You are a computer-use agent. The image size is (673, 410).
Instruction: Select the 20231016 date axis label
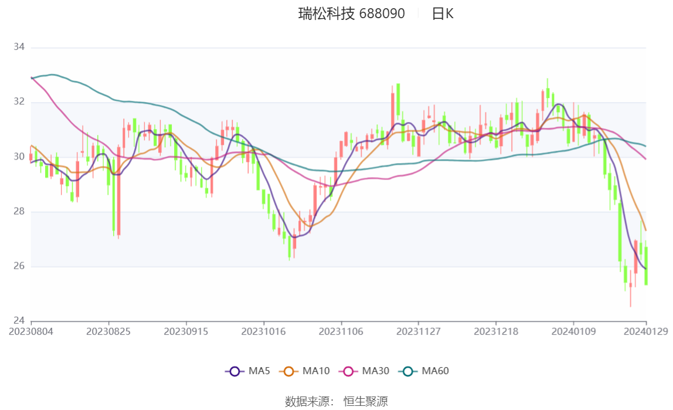coord(264,332)
